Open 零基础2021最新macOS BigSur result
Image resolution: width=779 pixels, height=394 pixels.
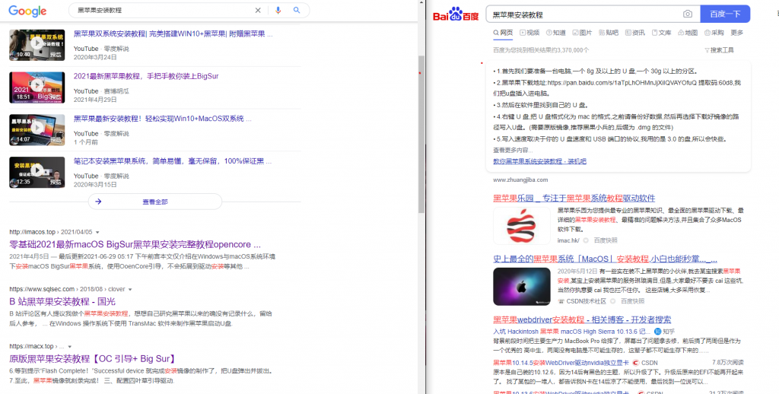[x=135, y=244]
